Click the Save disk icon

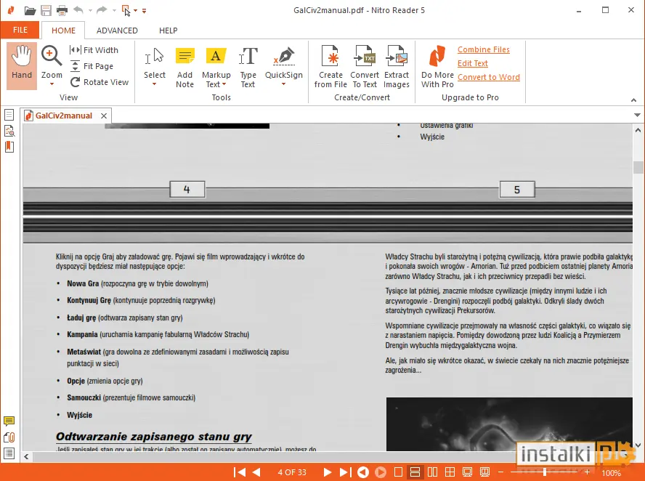[x=46, y=11]
